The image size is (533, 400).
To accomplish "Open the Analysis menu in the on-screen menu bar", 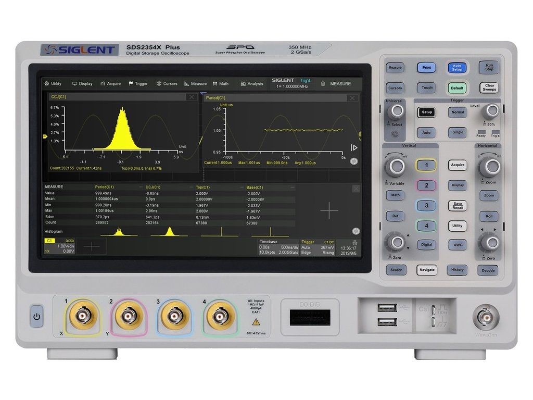I will click(252, 83).
